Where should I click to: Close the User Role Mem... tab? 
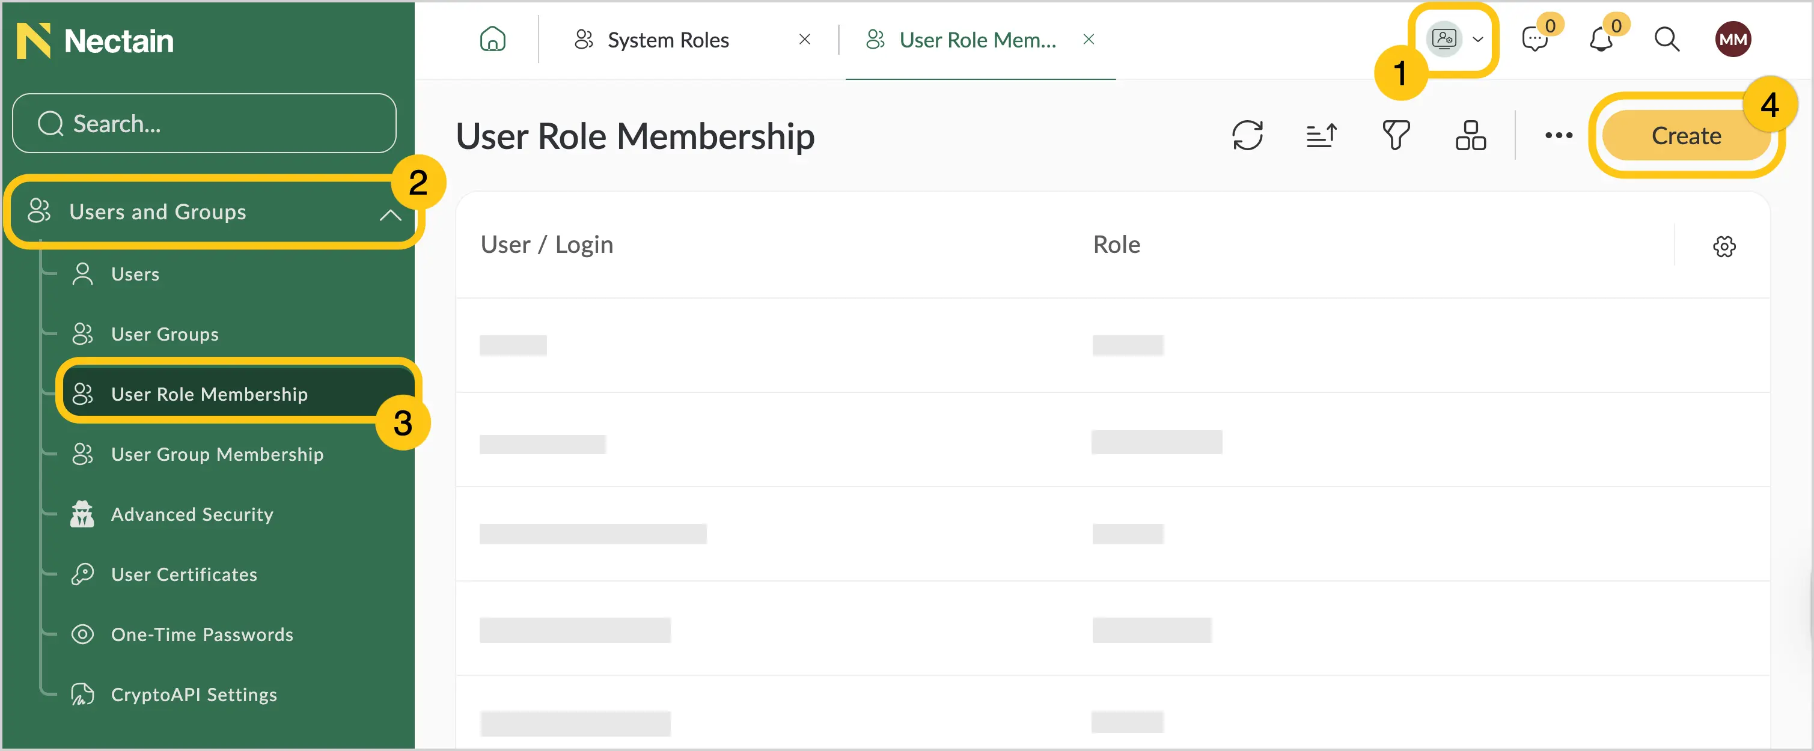(1088, 40)
